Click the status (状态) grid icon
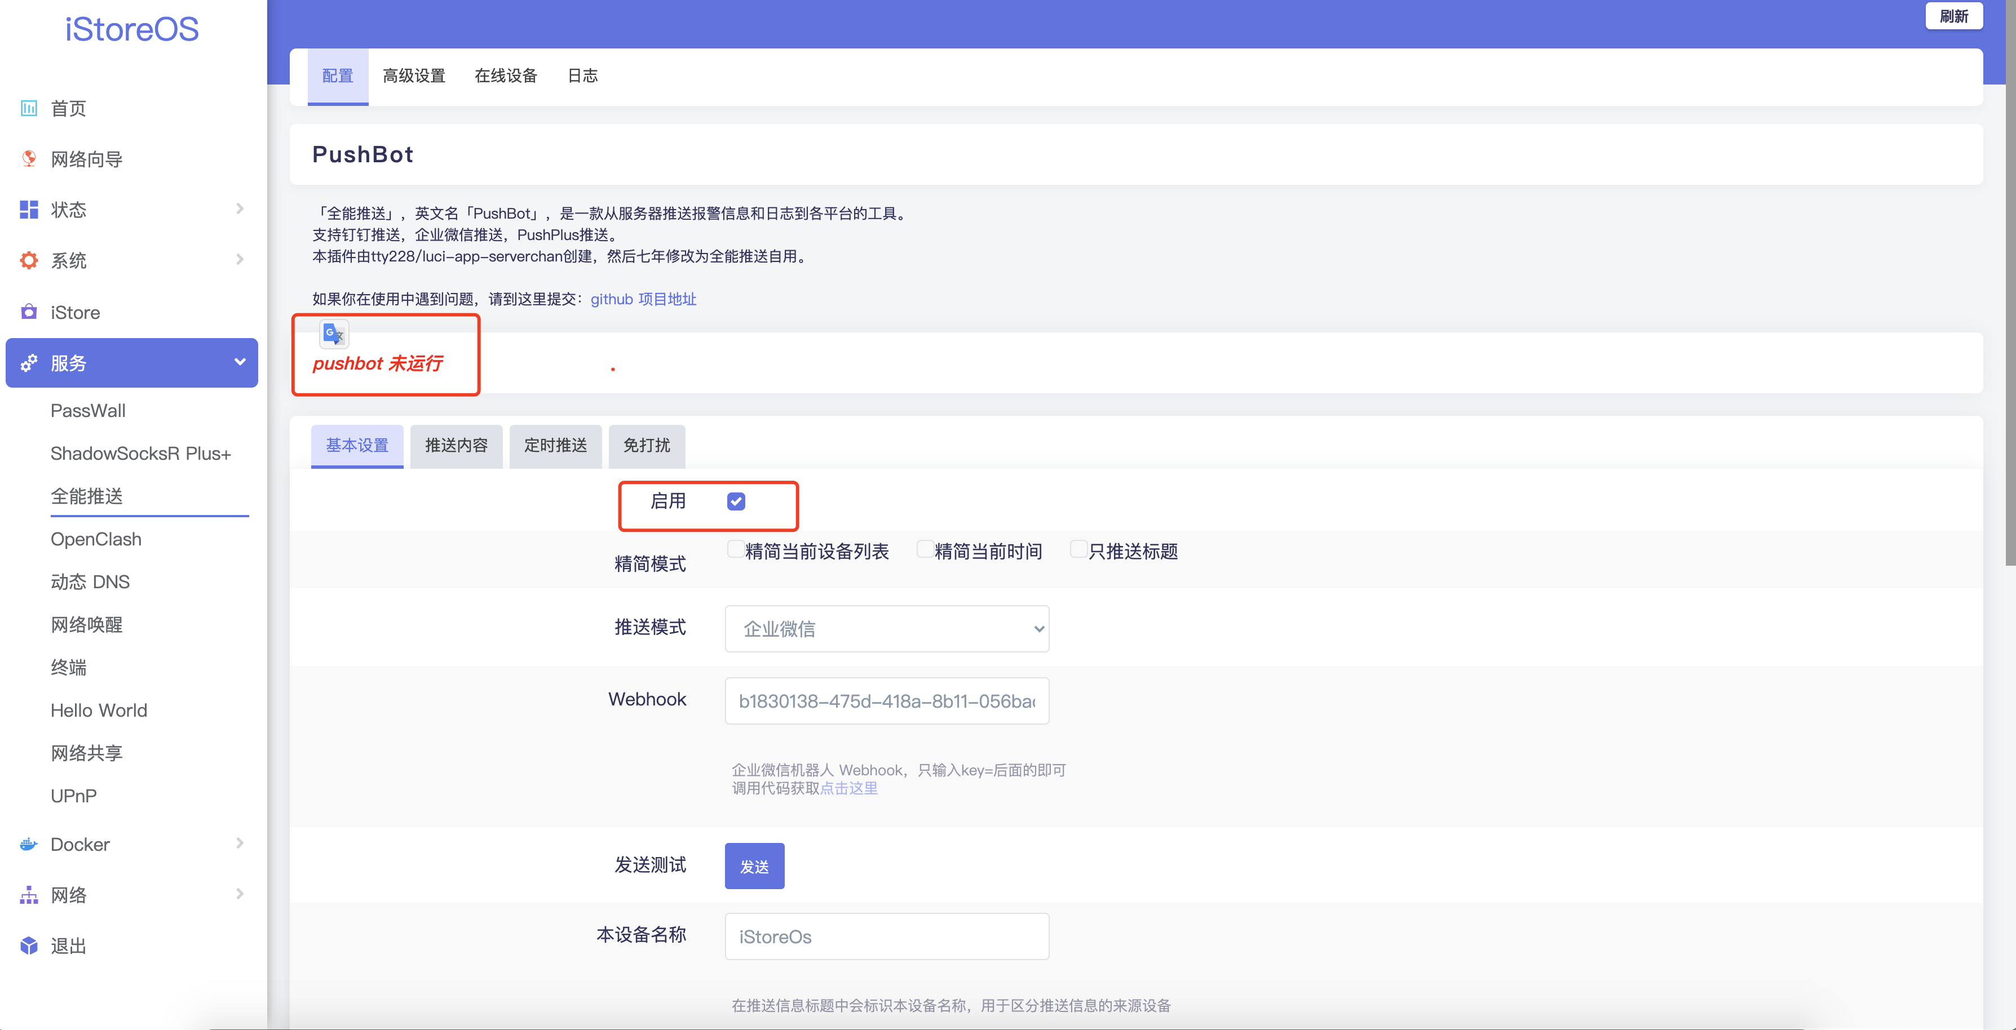 (29, 210)
